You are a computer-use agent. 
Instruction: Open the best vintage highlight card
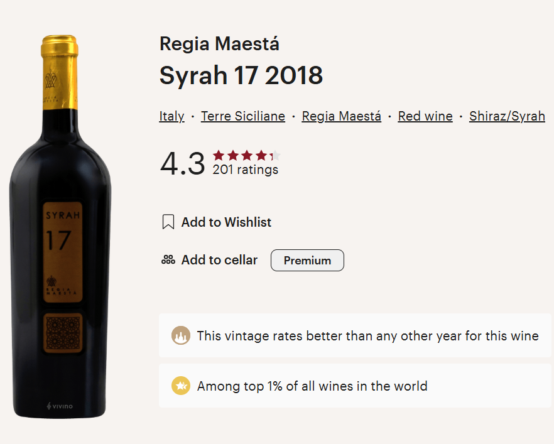click(x=355, y=335)
